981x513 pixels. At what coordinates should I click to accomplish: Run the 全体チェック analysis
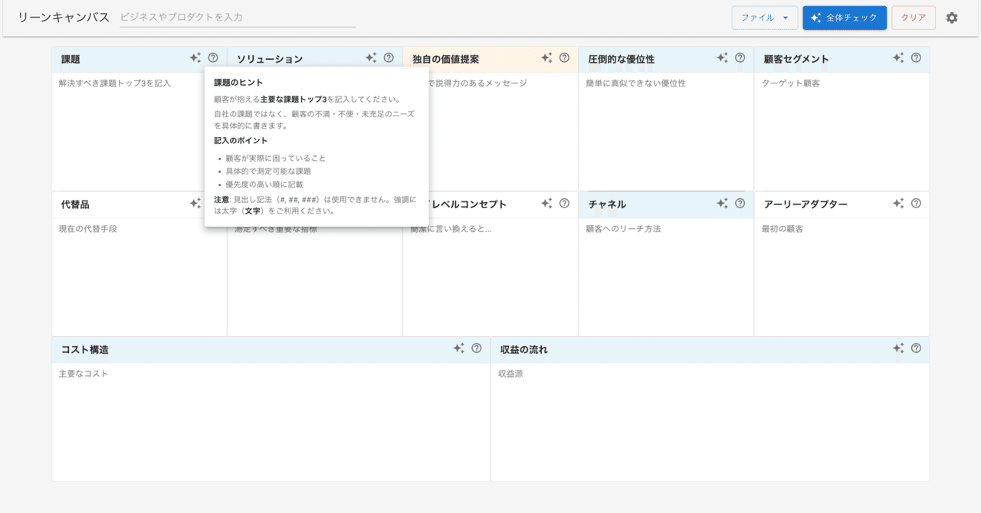click(844, 17)
